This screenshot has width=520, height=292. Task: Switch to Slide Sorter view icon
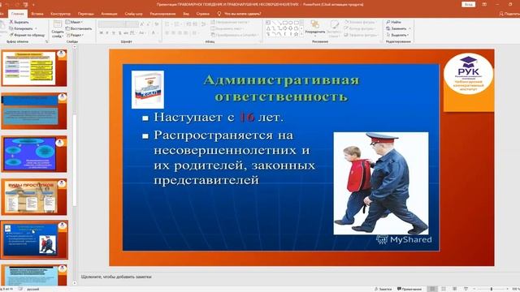pos(444,289)
